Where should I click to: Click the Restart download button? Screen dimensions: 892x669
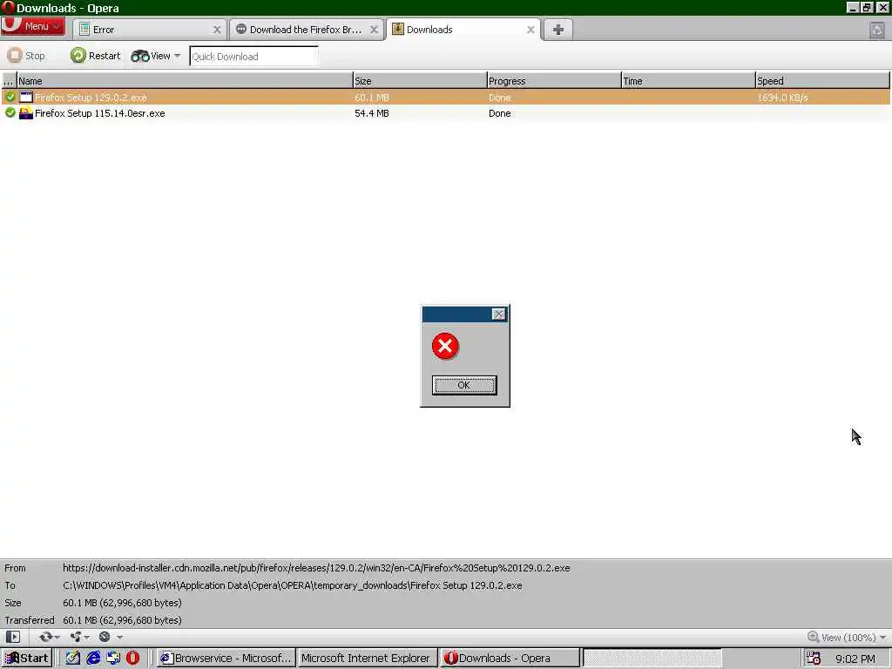click(x=96, y=56)
